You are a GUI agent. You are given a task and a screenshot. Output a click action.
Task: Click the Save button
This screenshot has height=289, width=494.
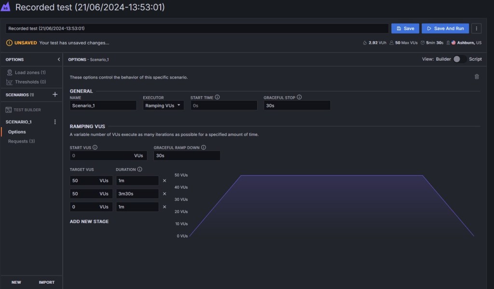click(405, 28)
